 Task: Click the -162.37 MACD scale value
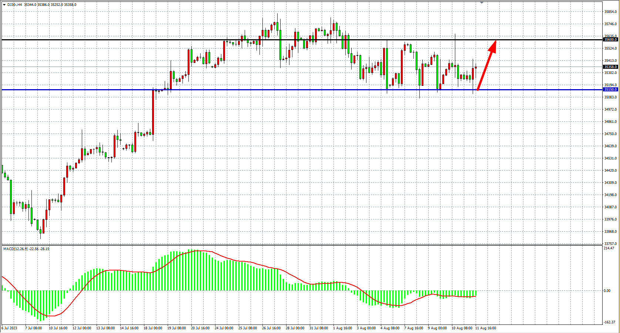pos(609,322)
